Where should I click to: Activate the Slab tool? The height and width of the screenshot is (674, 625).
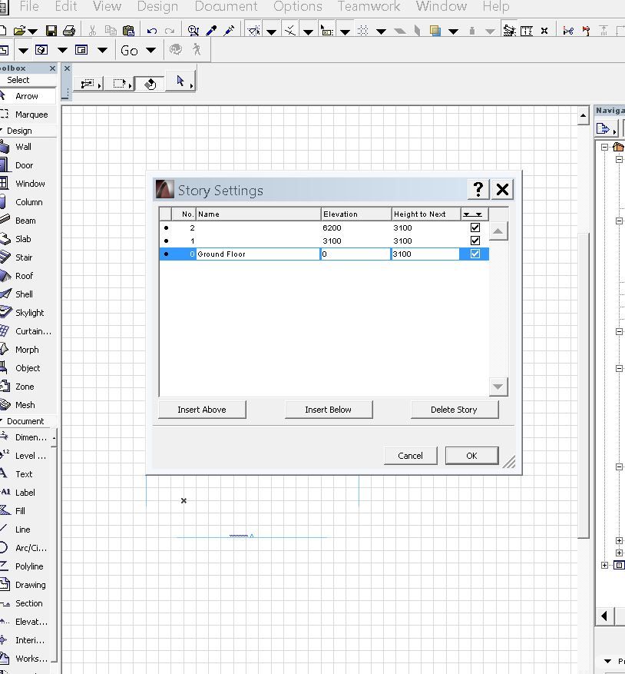(x=23, y=239)
